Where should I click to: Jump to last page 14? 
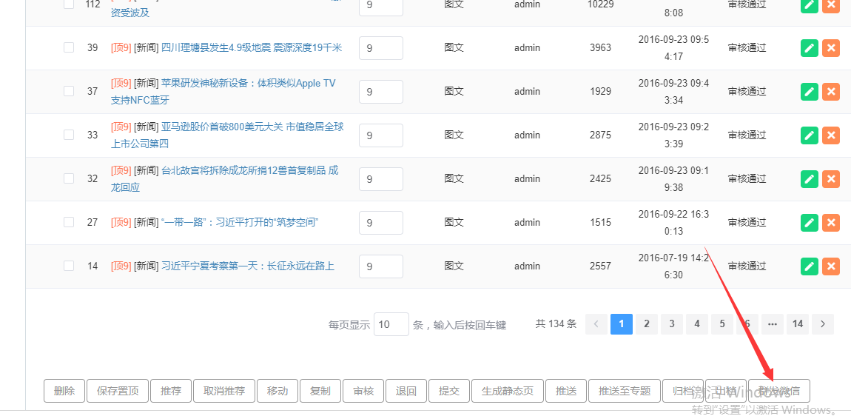[x=797, y=324]
